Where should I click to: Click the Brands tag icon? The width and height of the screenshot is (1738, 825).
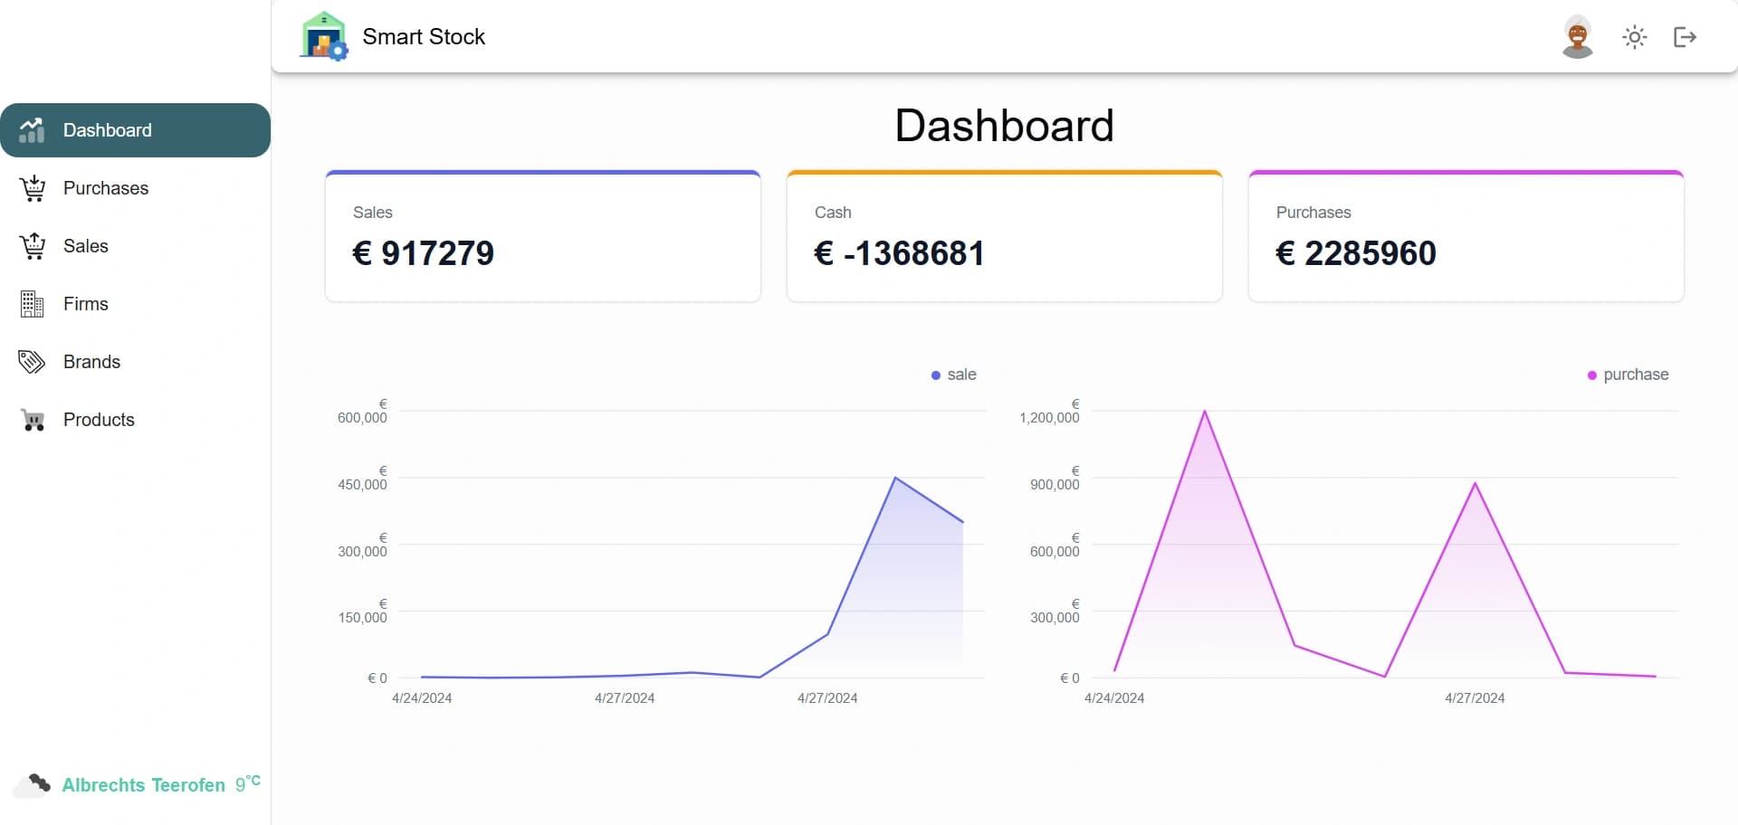pyautogui.click(x=32, y=362)
